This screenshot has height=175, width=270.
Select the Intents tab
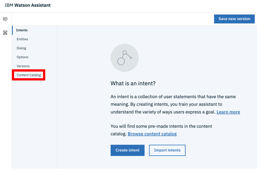click(22, 30)
